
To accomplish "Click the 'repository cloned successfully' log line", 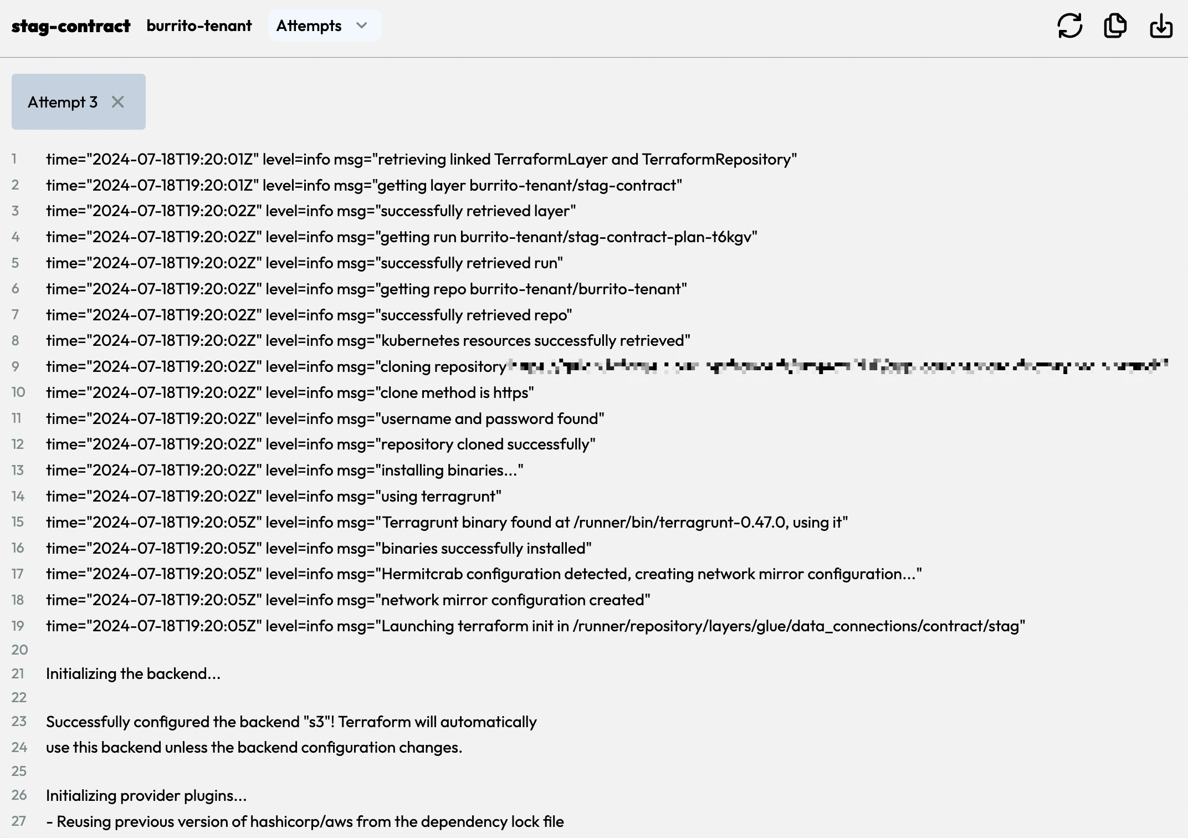I will tap(320, 444).
